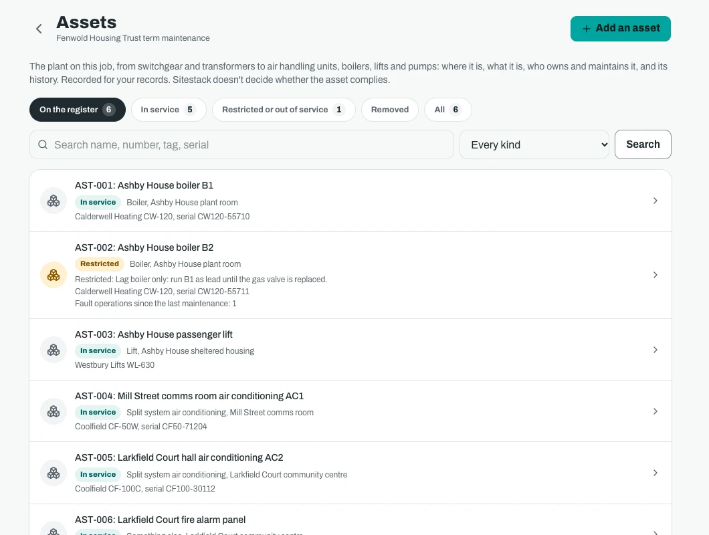709x535 pixels.
Task: Click the Add an asset button
Action: coord(621,29)
